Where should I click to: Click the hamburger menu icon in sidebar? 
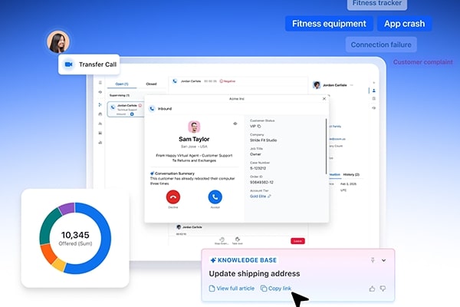click(x=100, y=83)
